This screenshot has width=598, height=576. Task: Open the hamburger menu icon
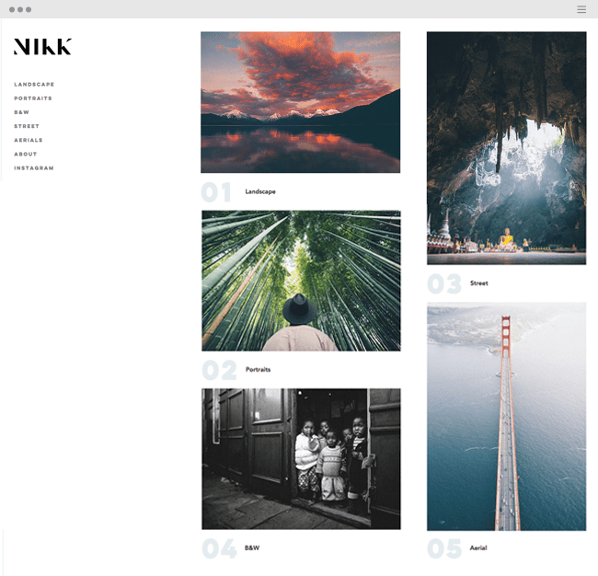581,9
